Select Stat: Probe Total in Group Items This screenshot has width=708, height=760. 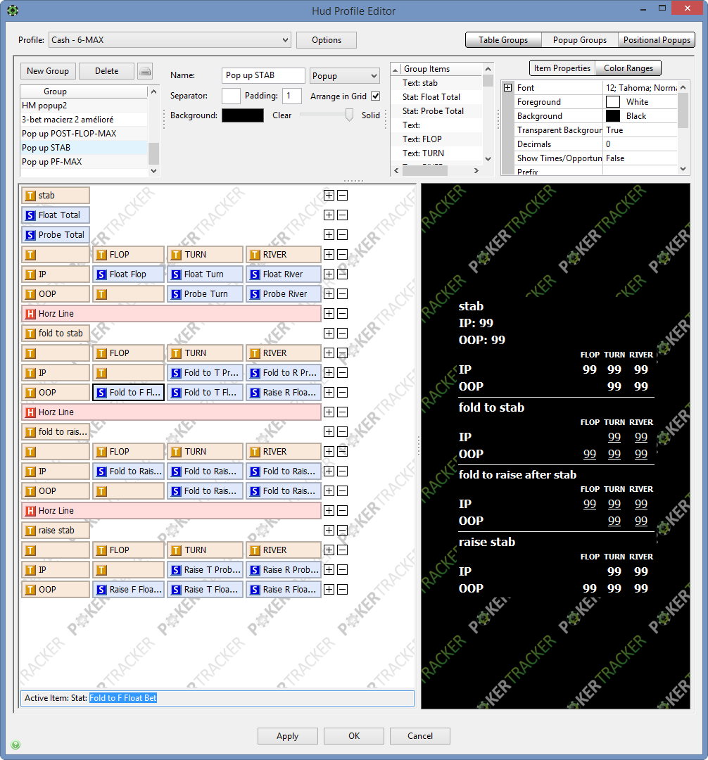point(436,111)
